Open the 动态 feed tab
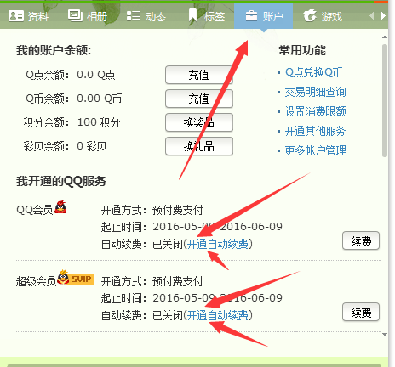 pyautogui.click(x=146, y=16)
